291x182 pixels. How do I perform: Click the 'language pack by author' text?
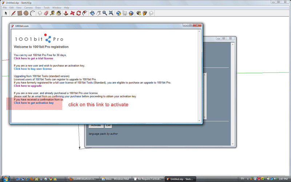coord(103,134)
